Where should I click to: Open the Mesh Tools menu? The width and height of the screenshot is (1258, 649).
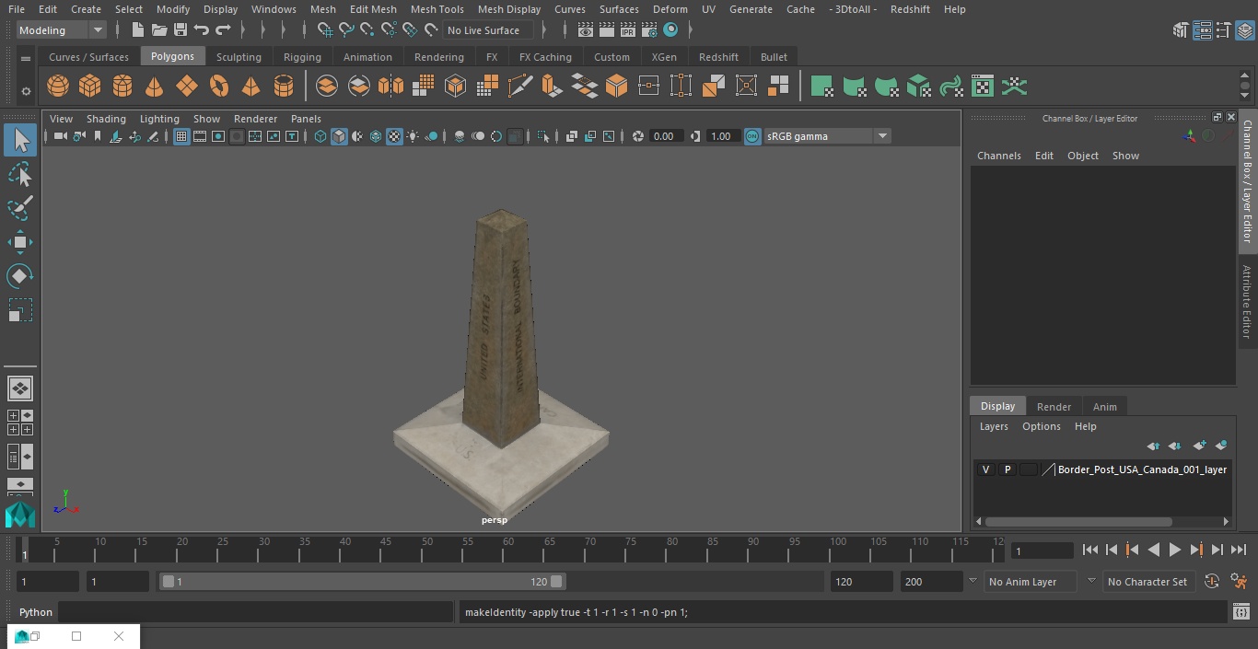[437, 9]
